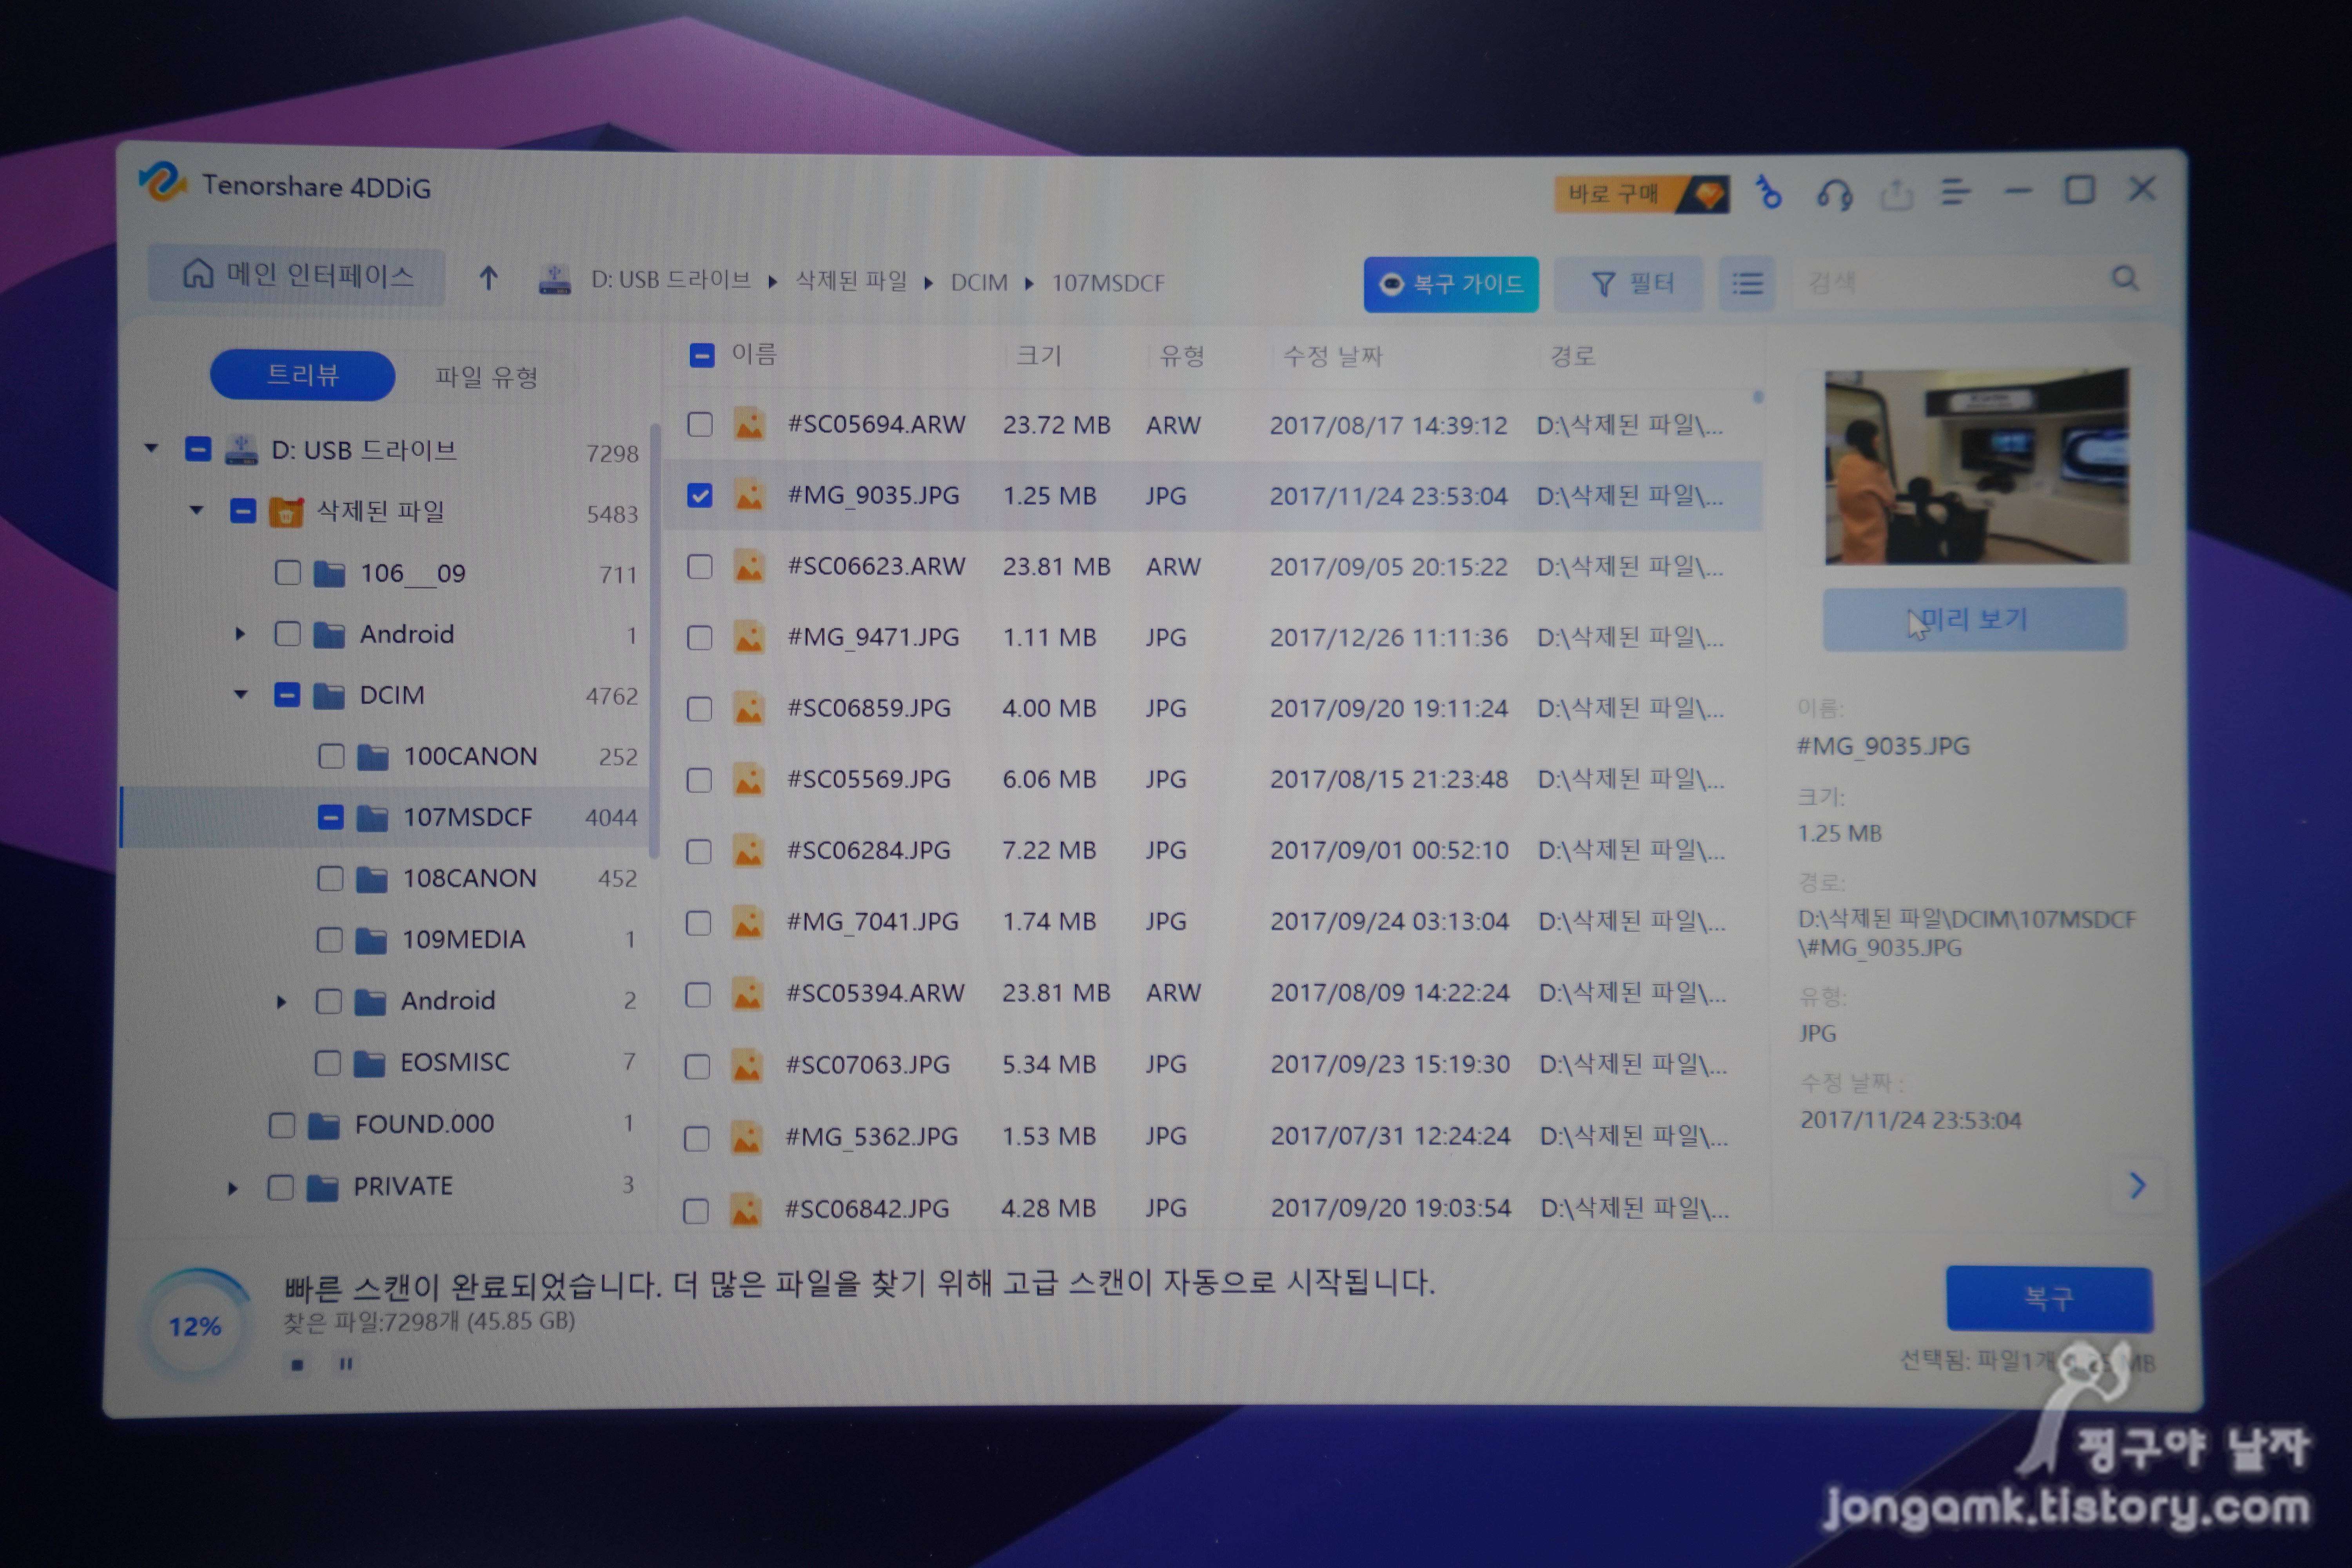Click right chevron arrow in details panel
2352x1568 pixels.
[2137, 1186]
